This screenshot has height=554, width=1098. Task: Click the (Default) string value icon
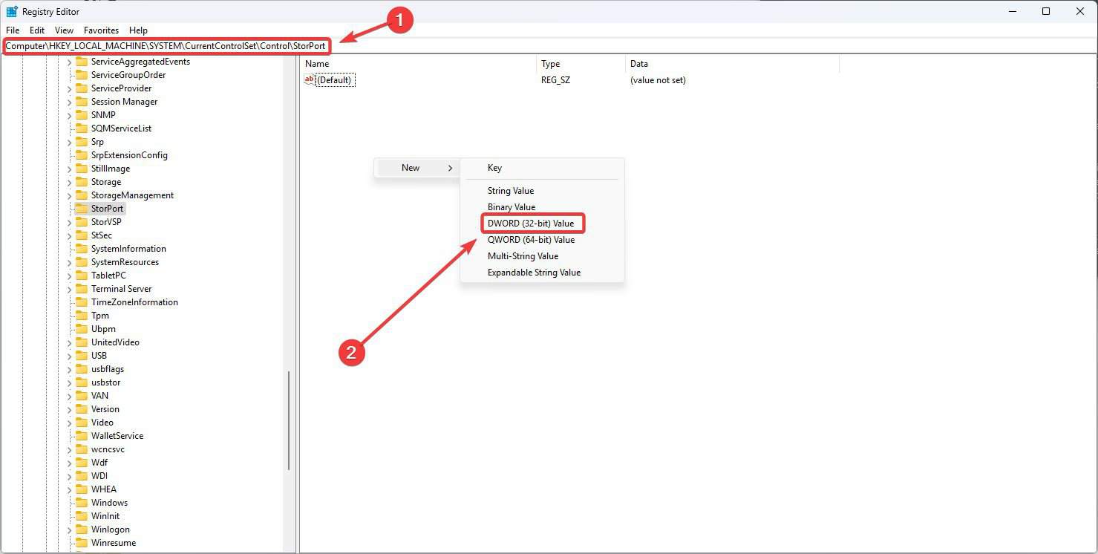click(x=310, y=80)
